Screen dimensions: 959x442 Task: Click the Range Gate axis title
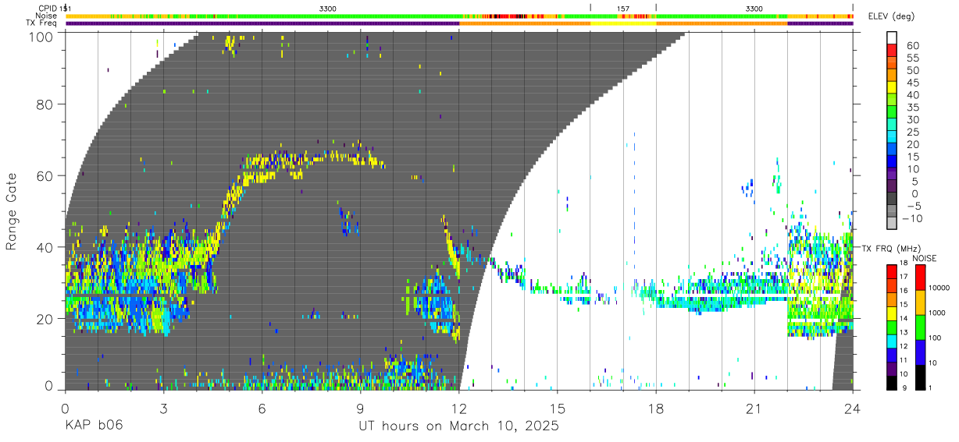coord(12,211)
